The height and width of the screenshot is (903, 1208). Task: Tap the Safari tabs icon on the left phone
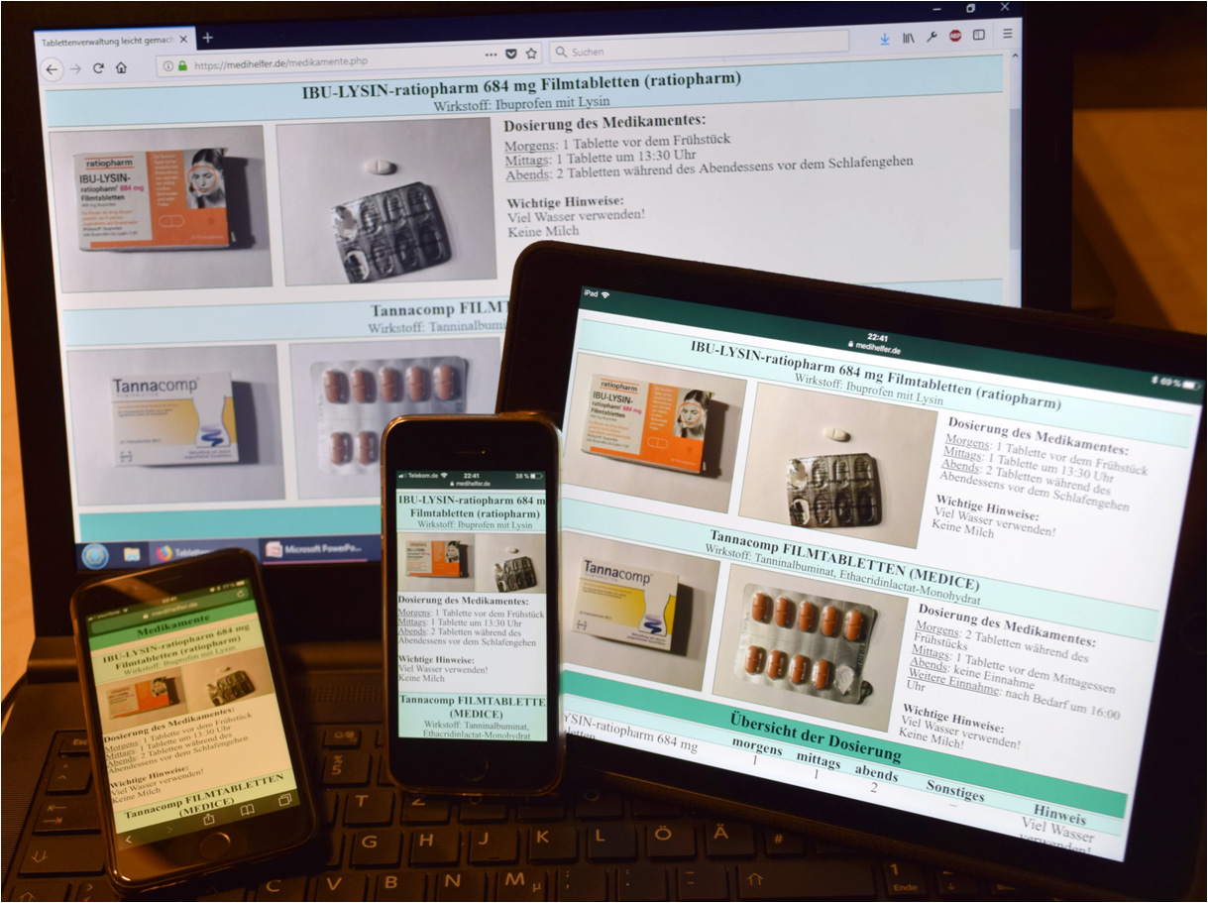click(x=284, y=799)
